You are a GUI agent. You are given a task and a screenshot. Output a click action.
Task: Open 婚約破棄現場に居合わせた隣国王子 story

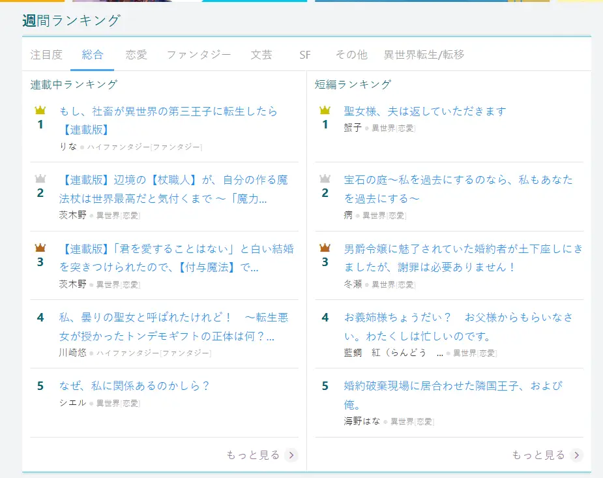pyautogui.click(x=453, y=385)
